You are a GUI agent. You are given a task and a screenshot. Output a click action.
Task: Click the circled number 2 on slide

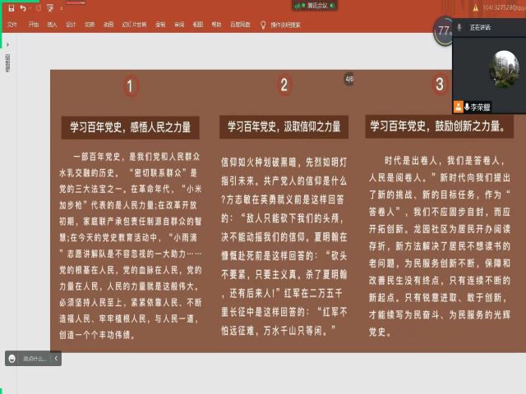[x=284, y=85]
